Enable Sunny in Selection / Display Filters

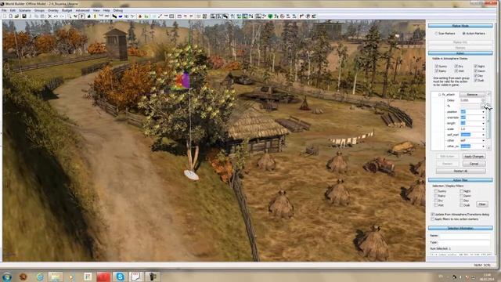click(x=436, y=191)
